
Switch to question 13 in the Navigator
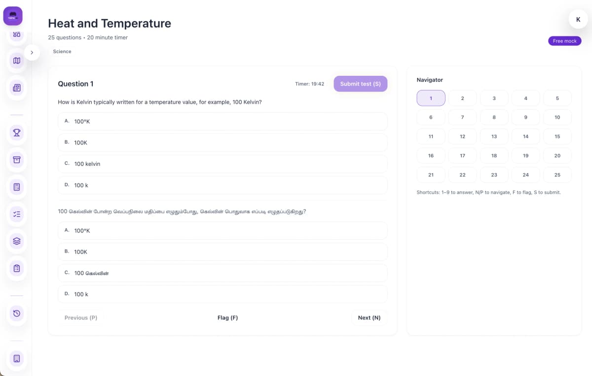click(494, 136)
